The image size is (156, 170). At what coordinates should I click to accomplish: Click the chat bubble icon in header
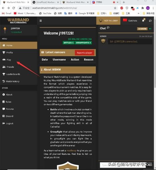coord(150,21)
